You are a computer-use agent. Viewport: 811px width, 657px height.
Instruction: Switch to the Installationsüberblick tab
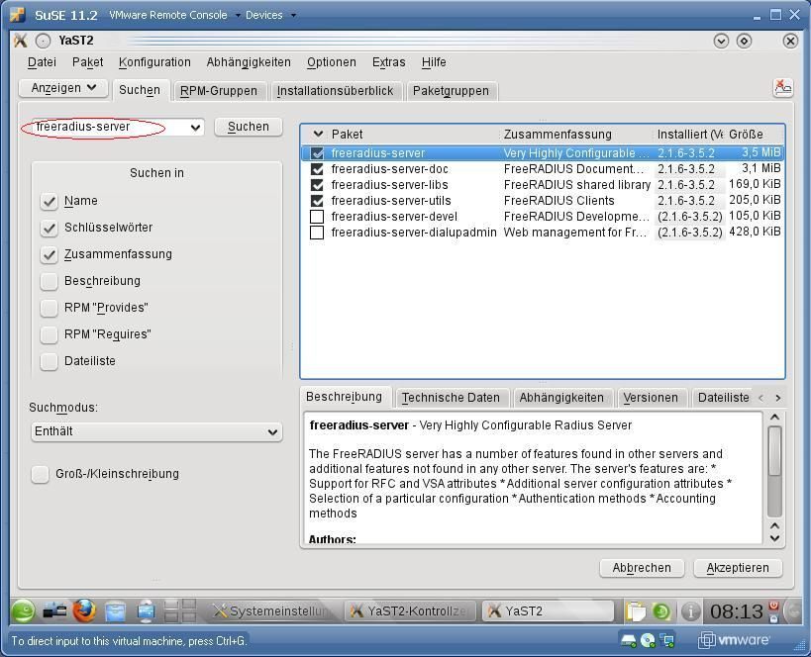(x=335, y=91)
